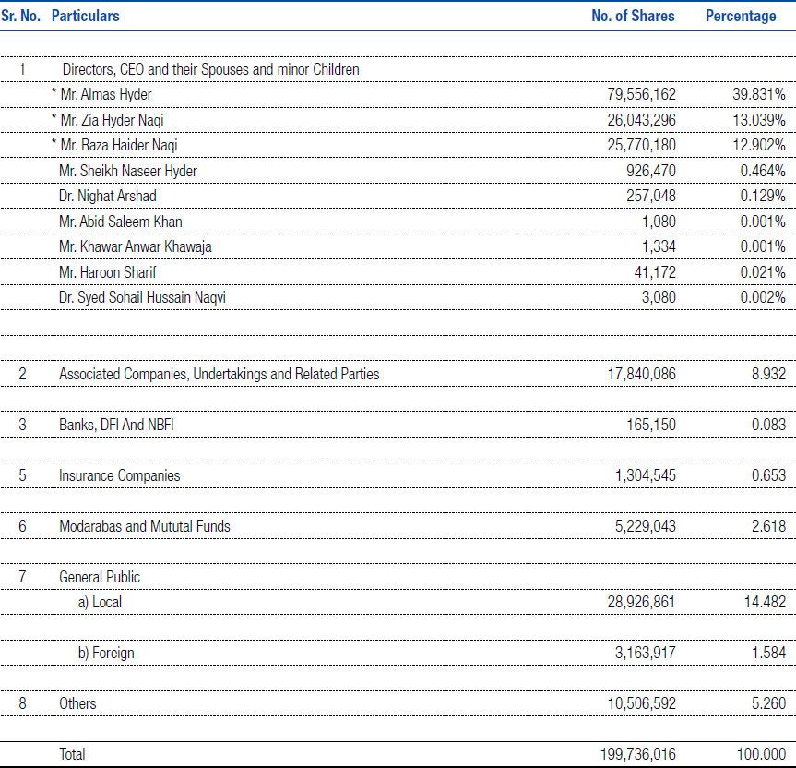Click percentage 2.618
Screen dimensions: 796x768
pyautogui.click(x=768, y=526)
